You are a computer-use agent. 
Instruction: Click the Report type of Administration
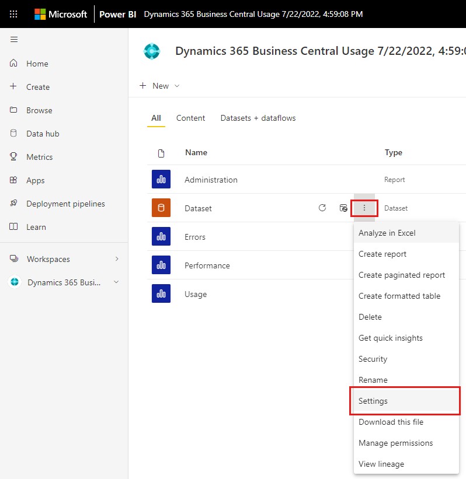coord(394,180)
